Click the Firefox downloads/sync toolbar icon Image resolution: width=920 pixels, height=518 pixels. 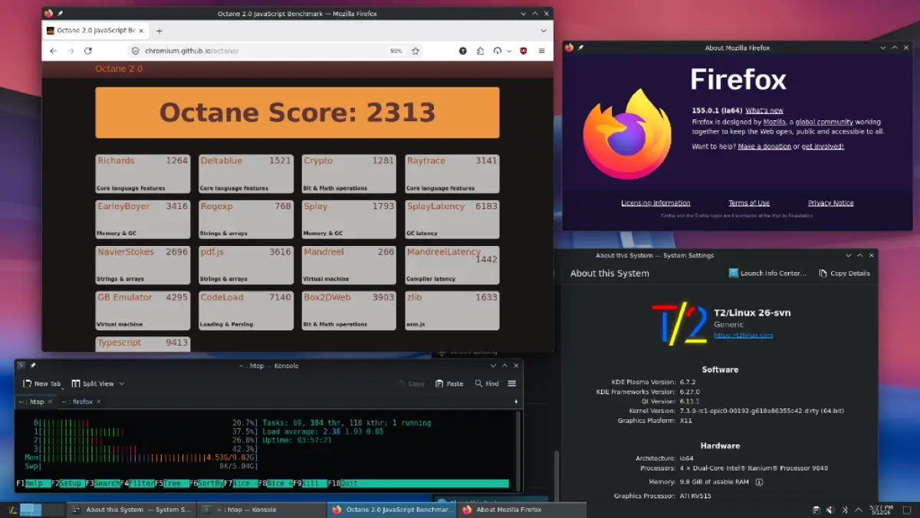[x=497, y=51]
